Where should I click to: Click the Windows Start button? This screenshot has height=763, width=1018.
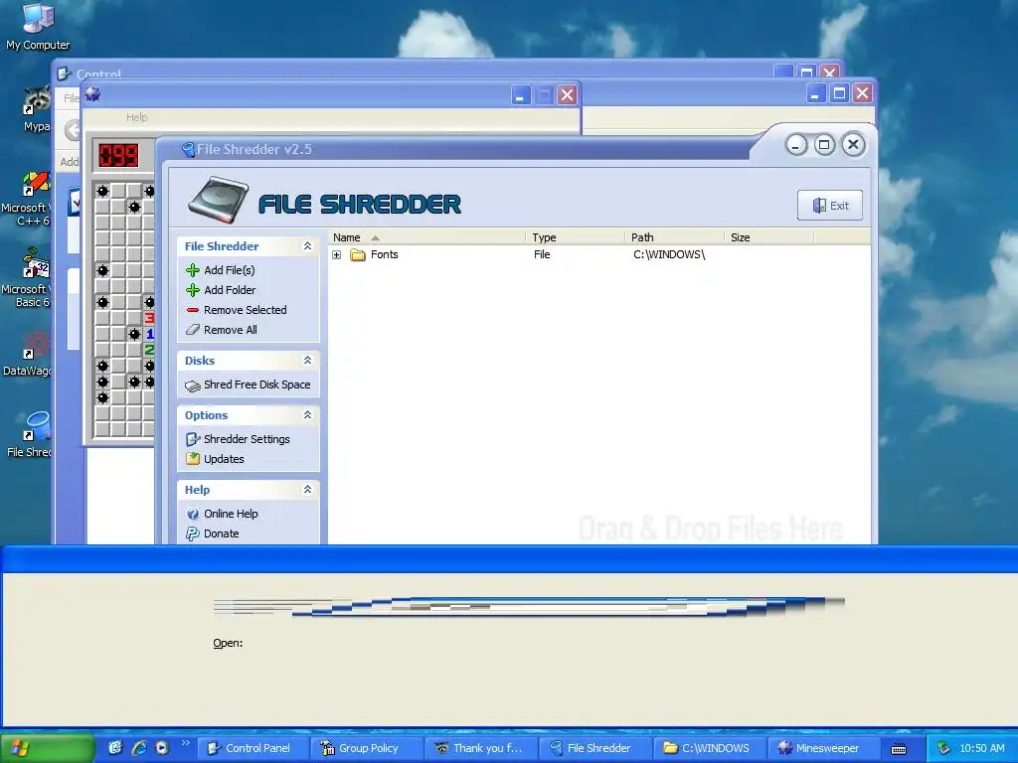tap(47, 748)
